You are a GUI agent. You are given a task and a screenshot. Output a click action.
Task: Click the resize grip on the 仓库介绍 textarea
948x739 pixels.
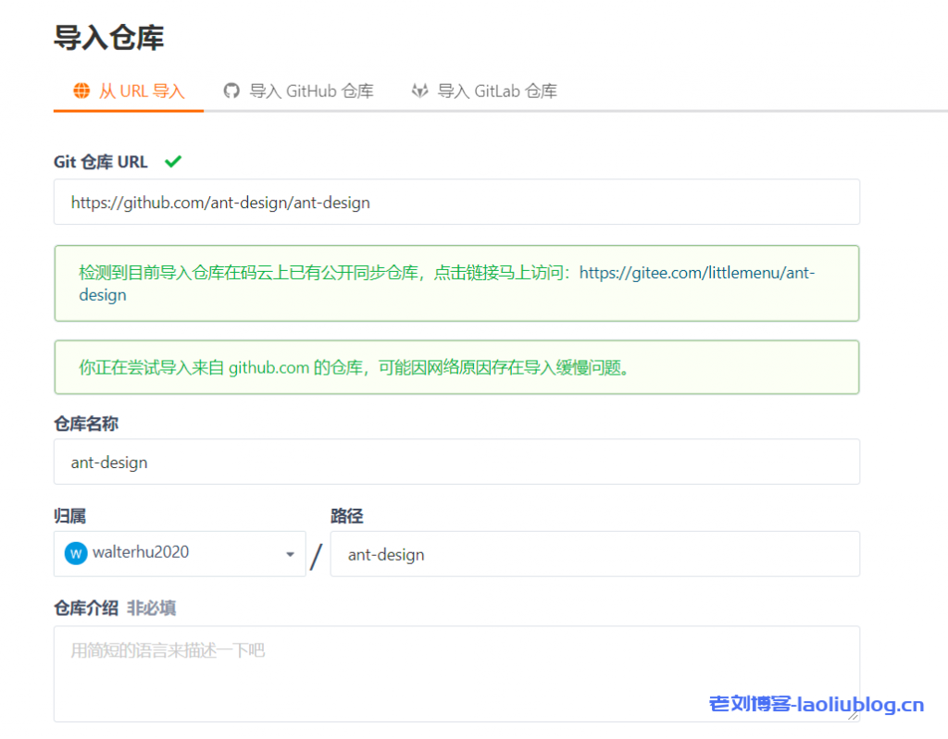[x=853, y=714]
